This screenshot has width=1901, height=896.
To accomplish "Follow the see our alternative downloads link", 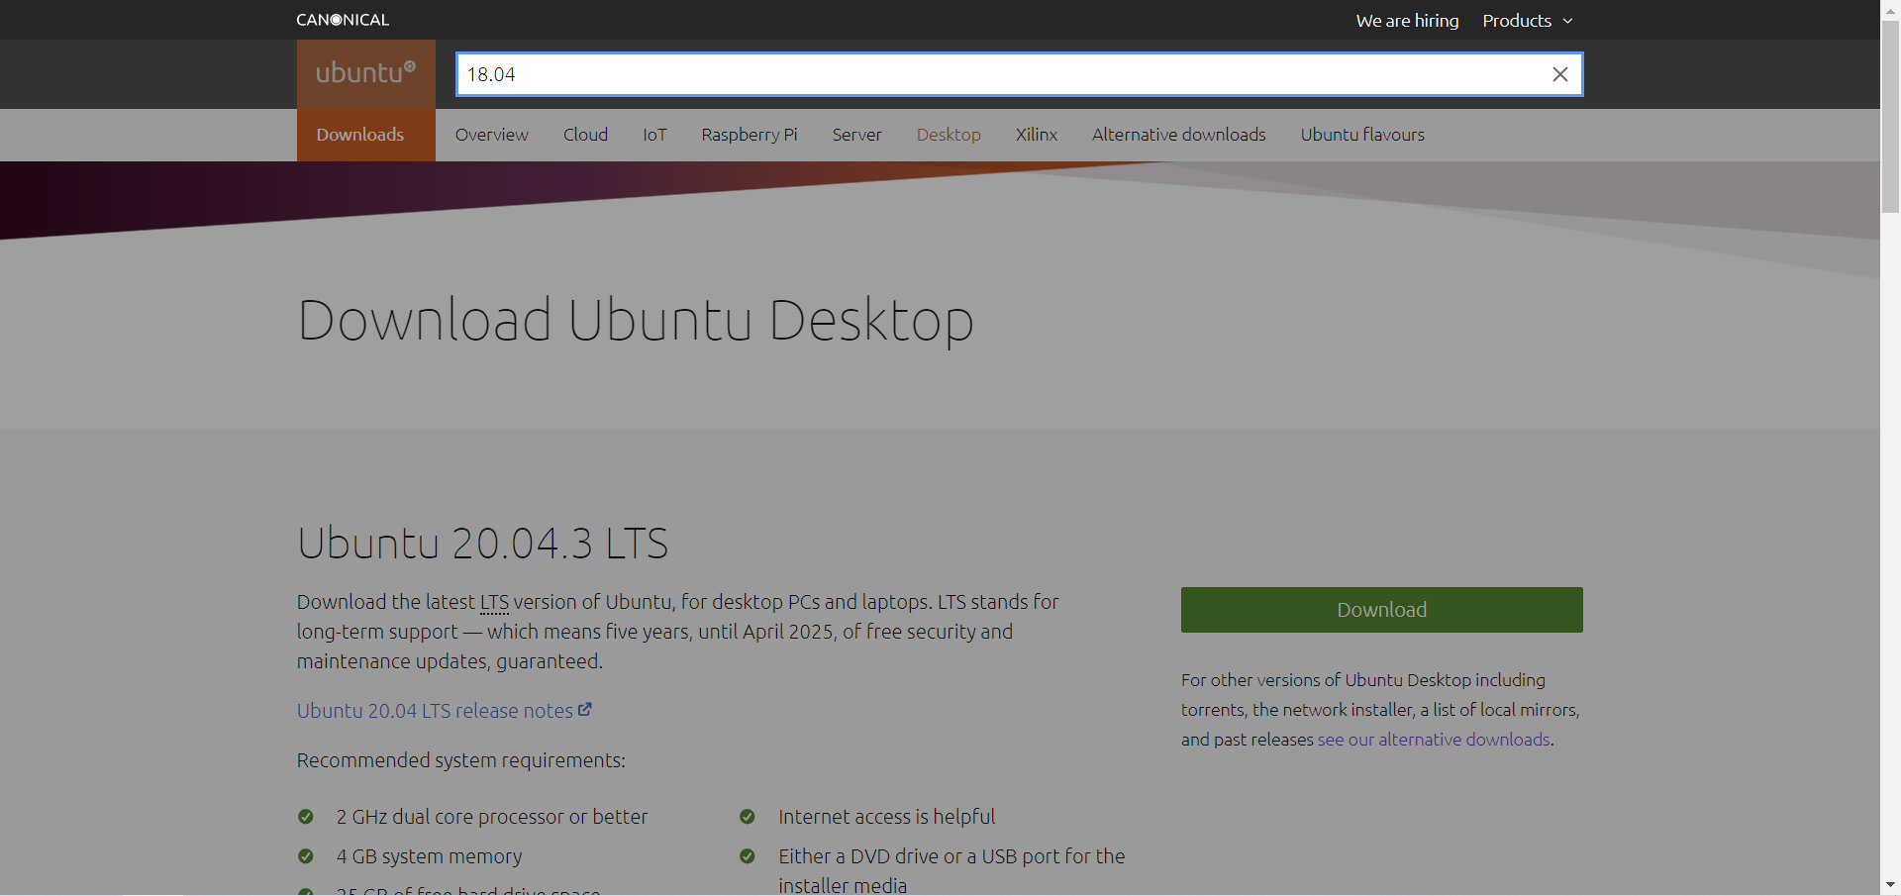I will [1434, 740].
